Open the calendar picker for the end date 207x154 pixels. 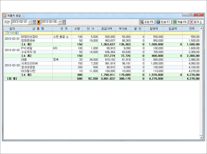pyautogui.click(x=64, y=22)
